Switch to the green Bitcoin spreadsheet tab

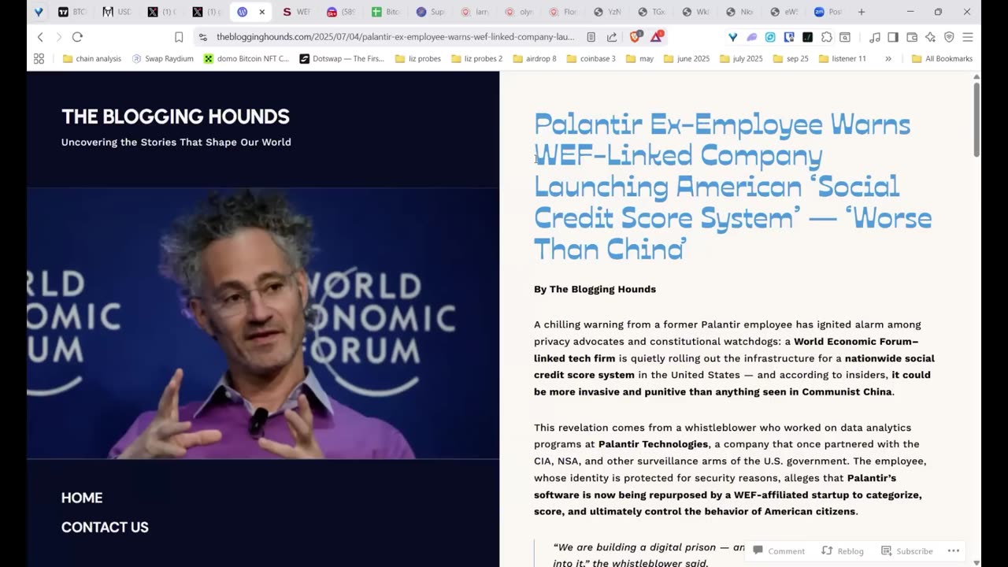[x=386, y=12]
